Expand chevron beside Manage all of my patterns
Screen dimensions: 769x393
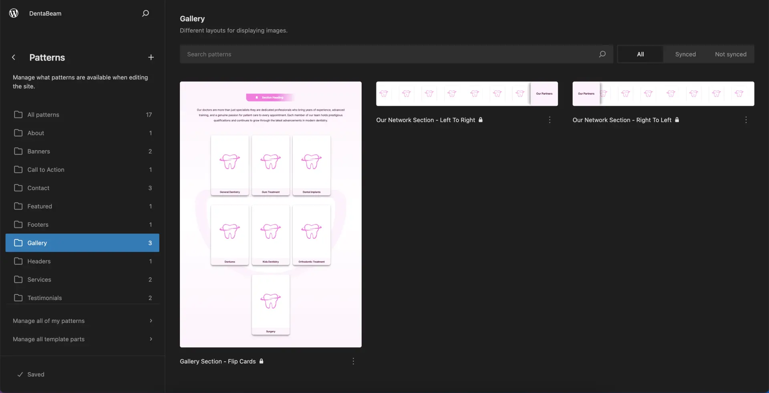(x=151, y=321)
